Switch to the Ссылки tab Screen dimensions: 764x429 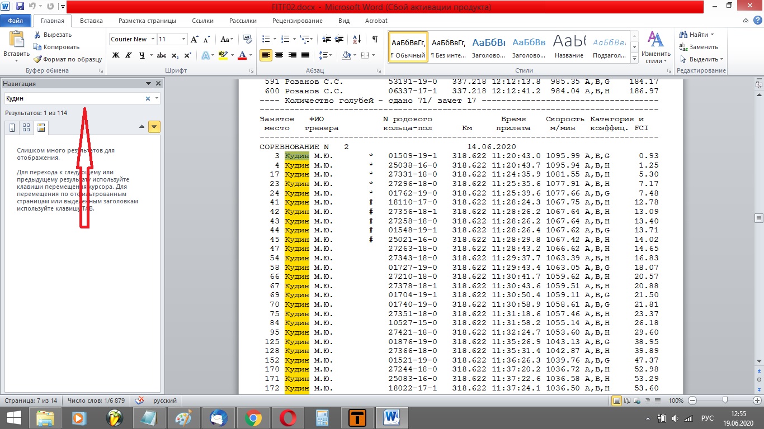pos(202,21)
